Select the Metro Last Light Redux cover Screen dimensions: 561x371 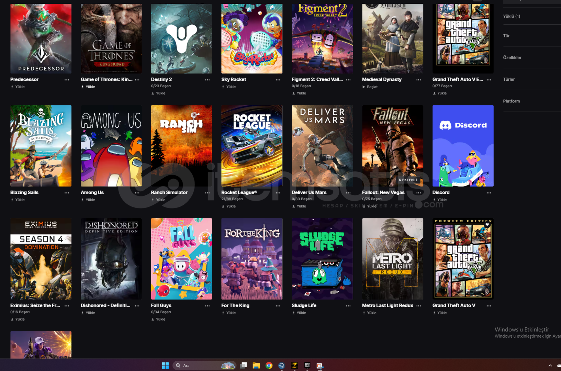tap(393, 259)
